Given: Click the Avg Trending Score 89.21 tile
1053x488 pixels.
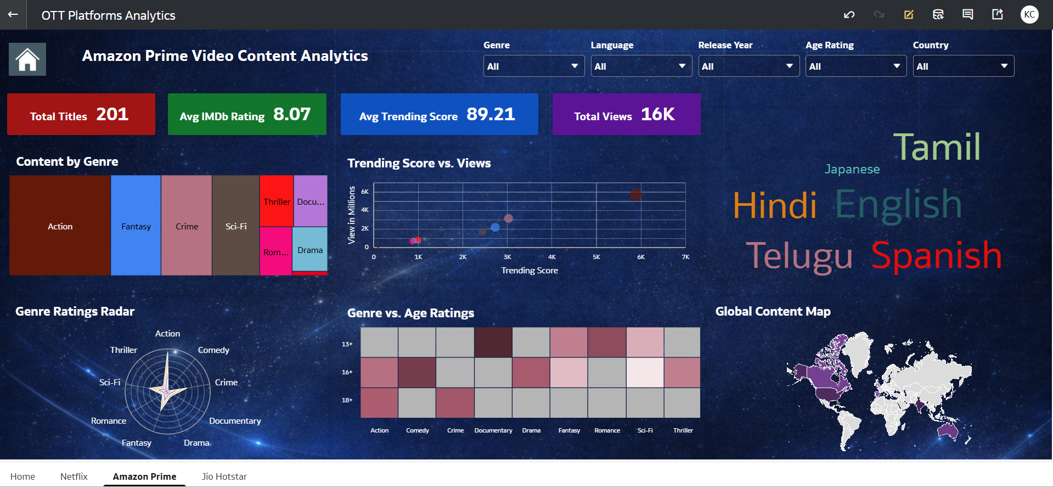Looking at the screenshot, I should tap(440, 114).
